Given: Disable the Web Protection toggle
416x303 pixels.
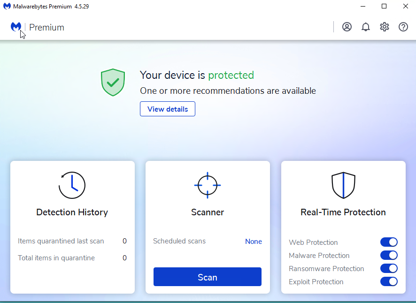Looking at the screenshot, I should 389,242.
